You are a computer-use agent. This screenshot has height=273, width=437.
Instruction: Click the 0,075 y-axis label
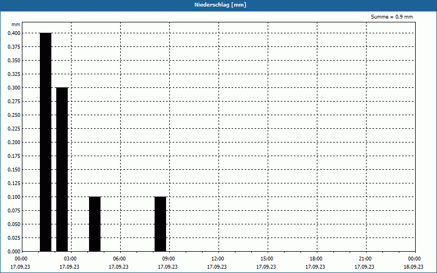[14, 211]
